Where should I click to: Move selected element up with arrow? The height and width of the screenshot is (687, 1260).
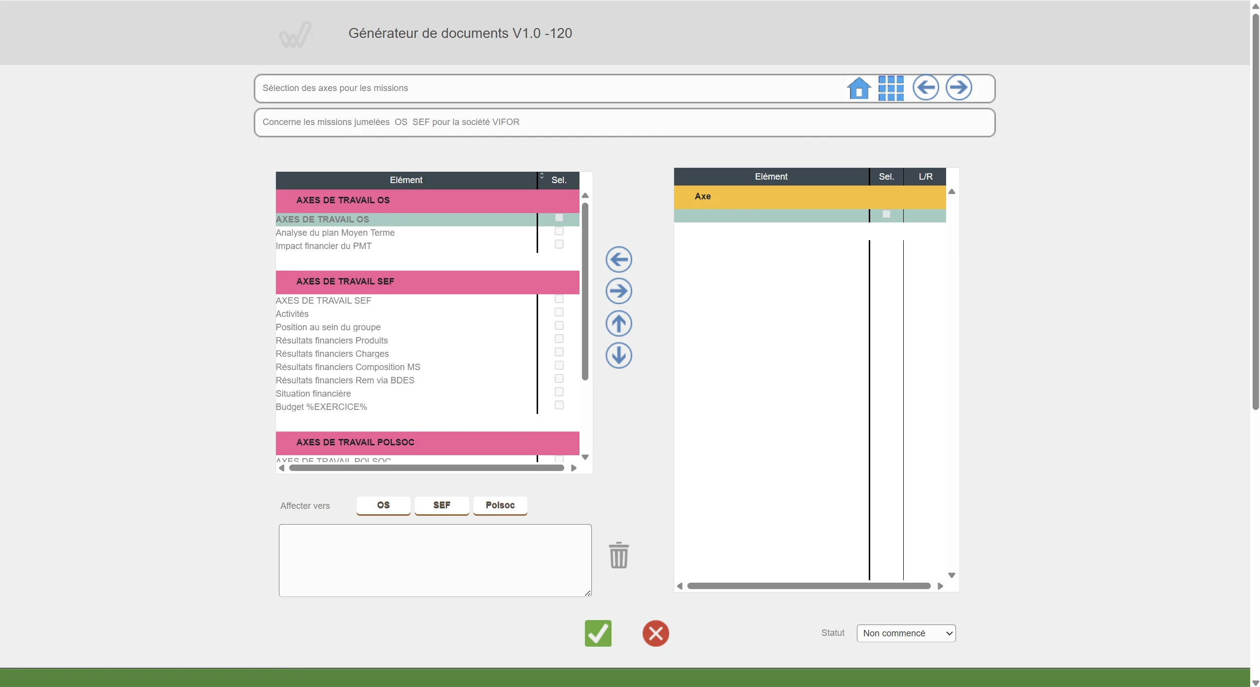pyautogui.click(x=618, y=323)
